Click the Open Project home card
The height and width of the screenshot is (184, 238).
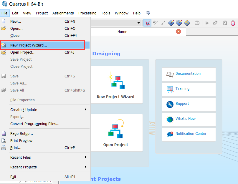click(117, 132)
